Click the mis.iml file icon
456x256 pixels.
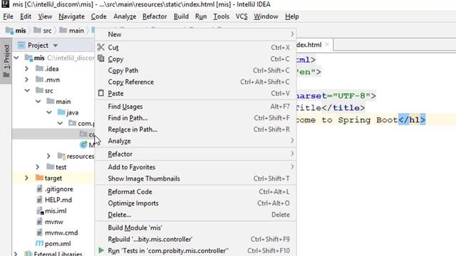pos(40,210)
